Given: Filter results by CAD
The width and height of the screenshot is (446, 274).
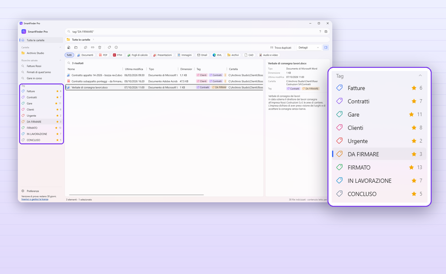Looking at the screenshot, I should point(249,55).
